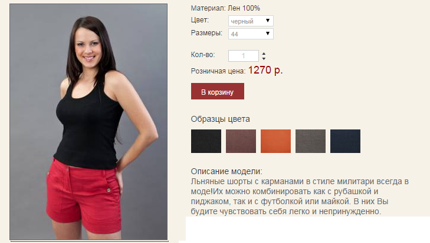The width and height of the screenshot is (430, 243).
Task: Add item with В корзину button
Action: (218, 91)
